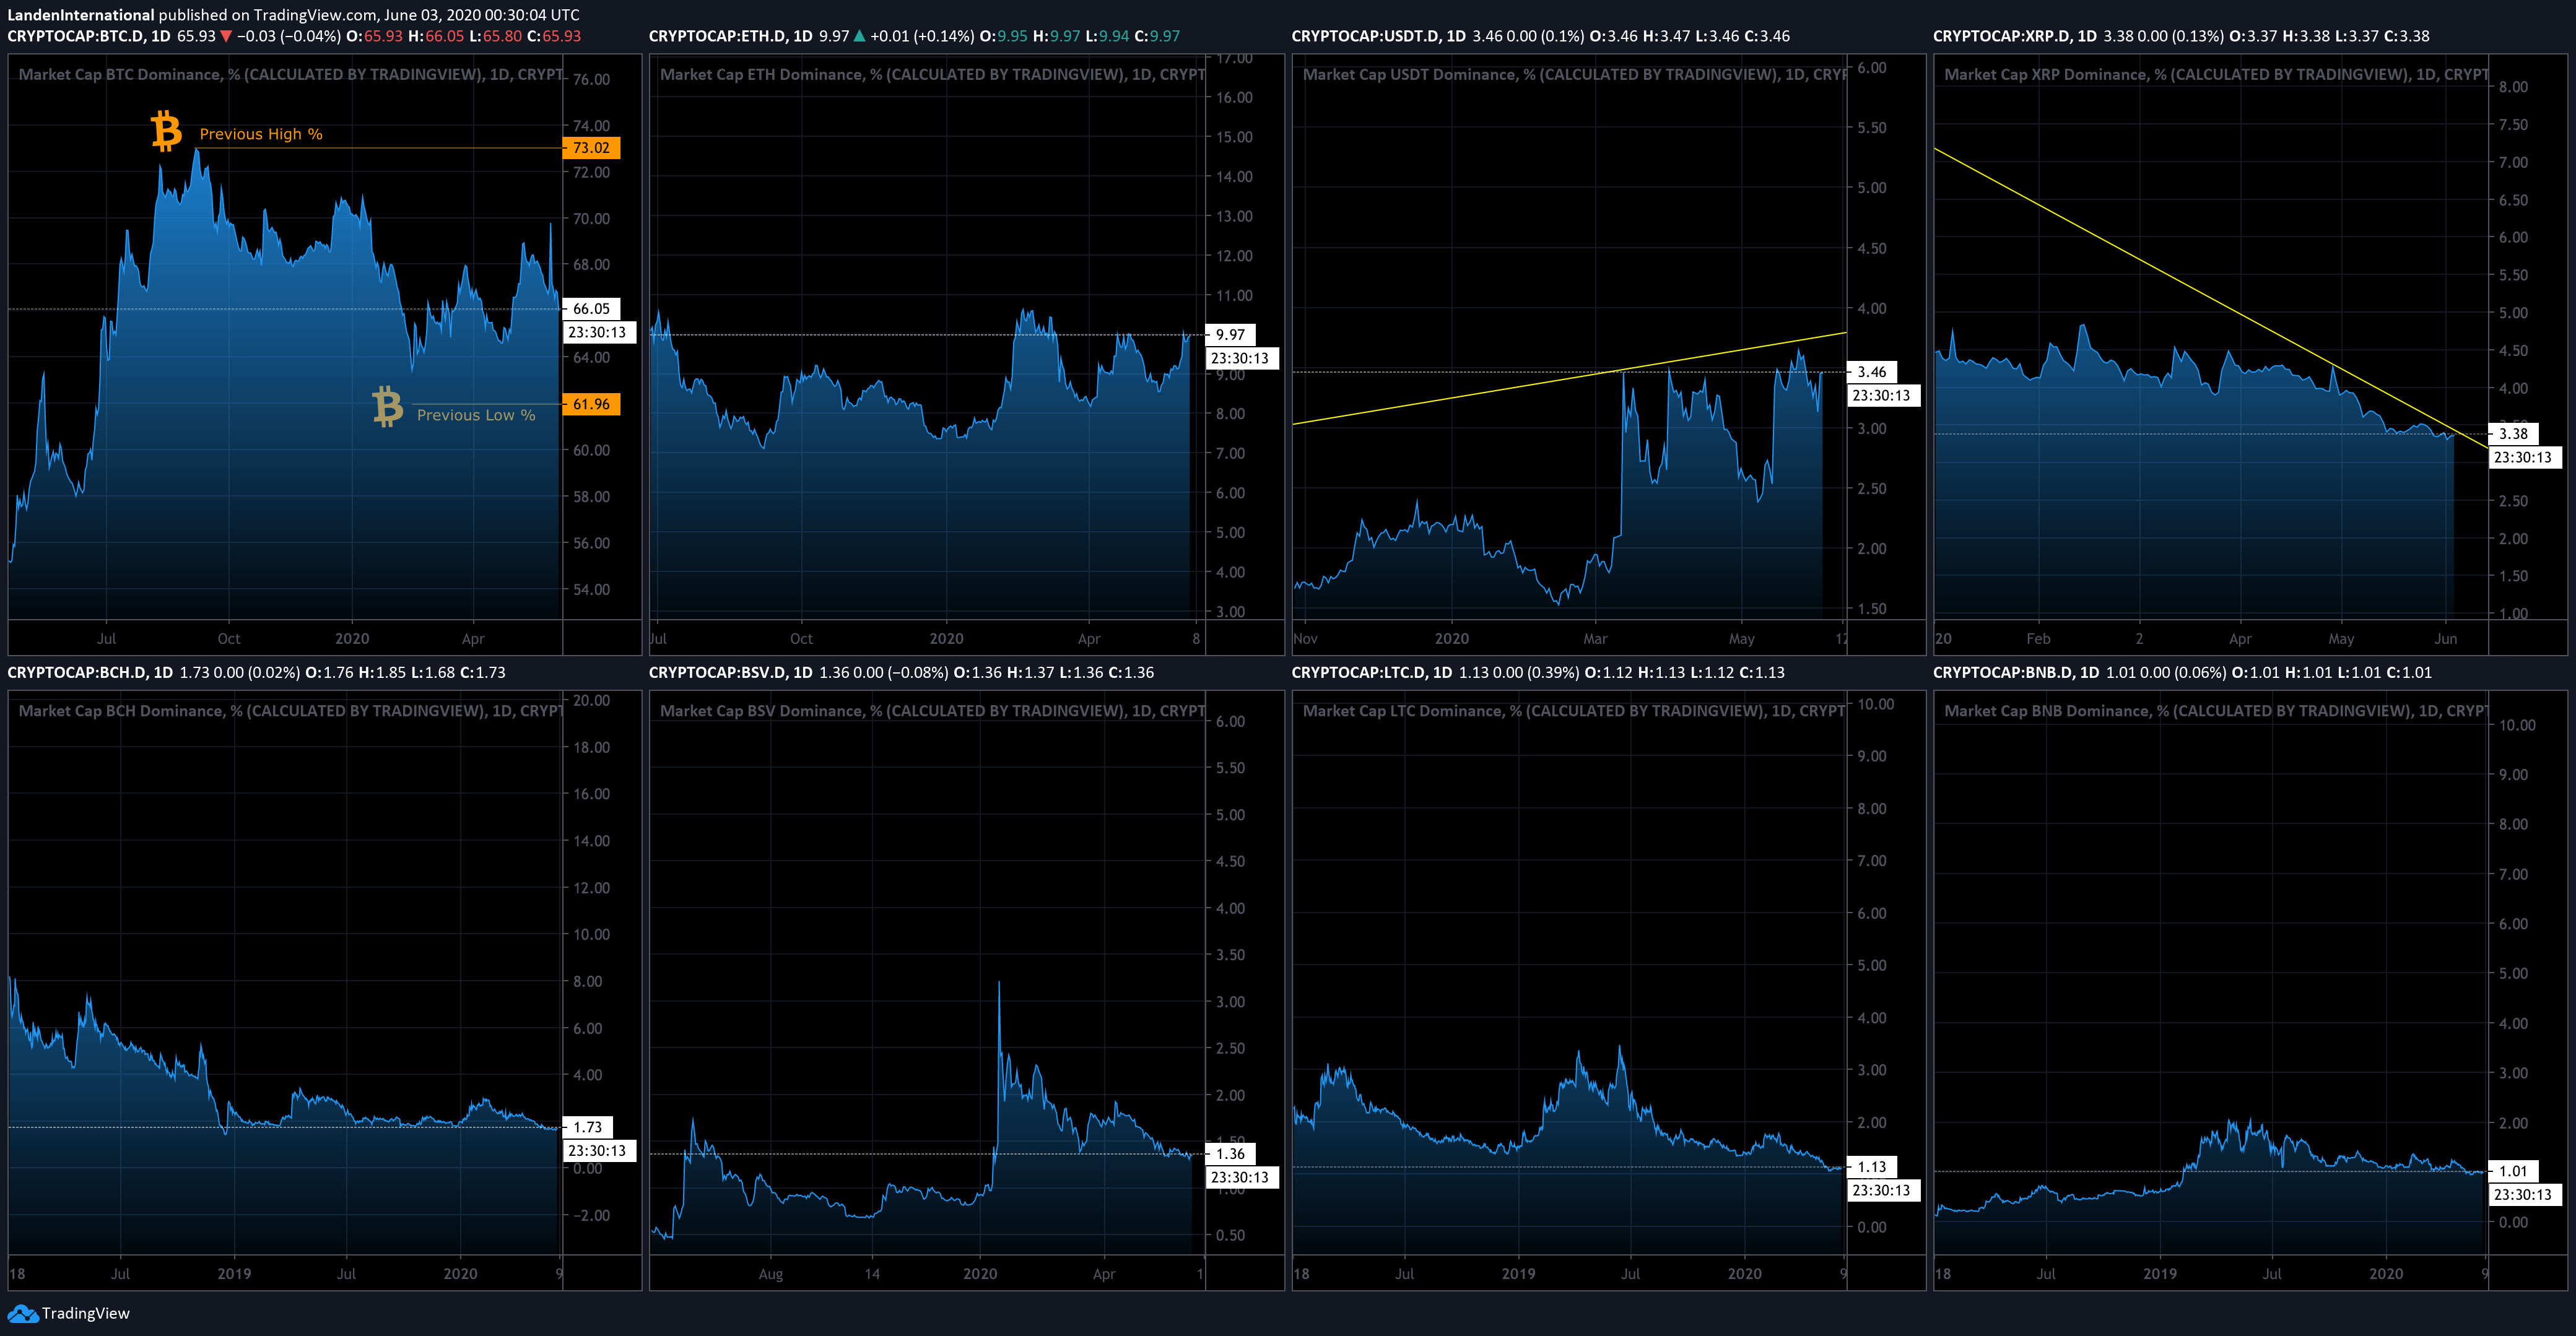Click the 'Market Cap USDT Dominance' chart title

1575,74
